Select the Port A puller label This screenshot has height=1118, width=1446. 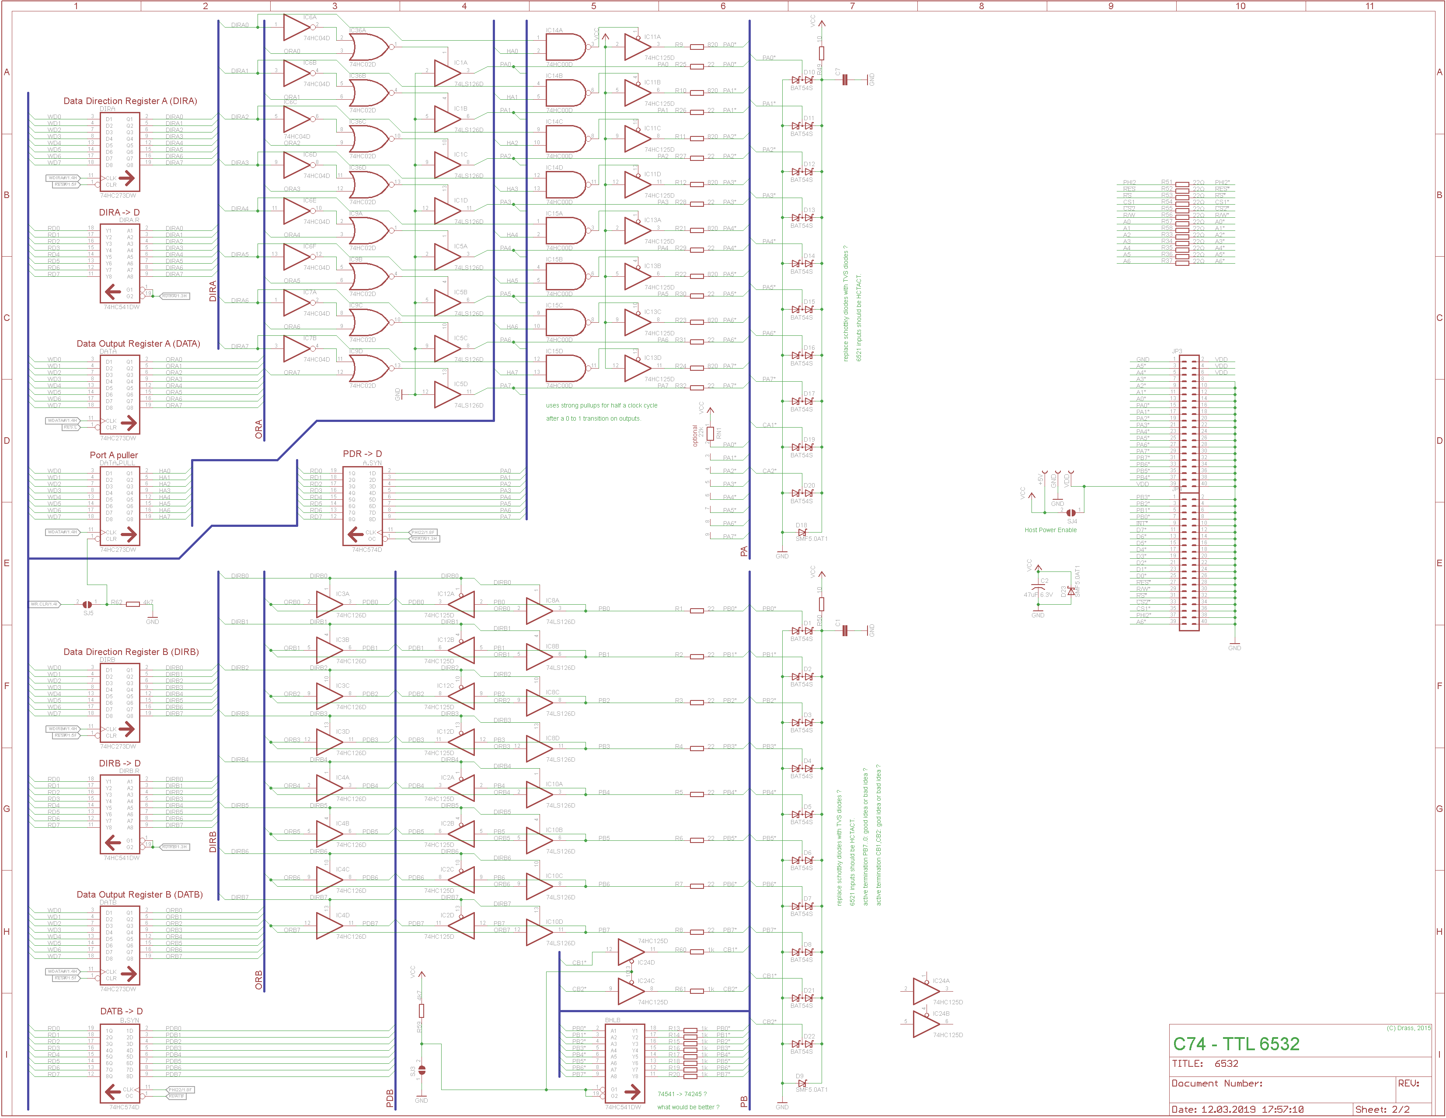(114, 456)
